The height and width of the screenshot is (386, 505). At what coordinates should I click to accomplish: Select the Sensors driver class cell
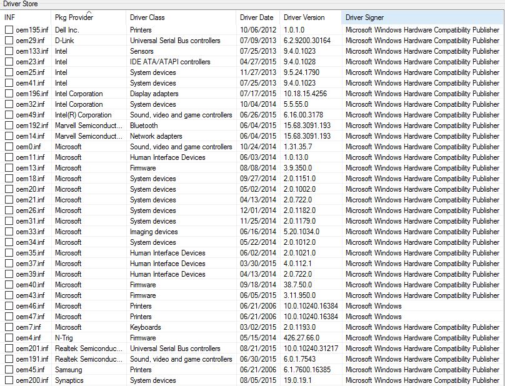142,51
